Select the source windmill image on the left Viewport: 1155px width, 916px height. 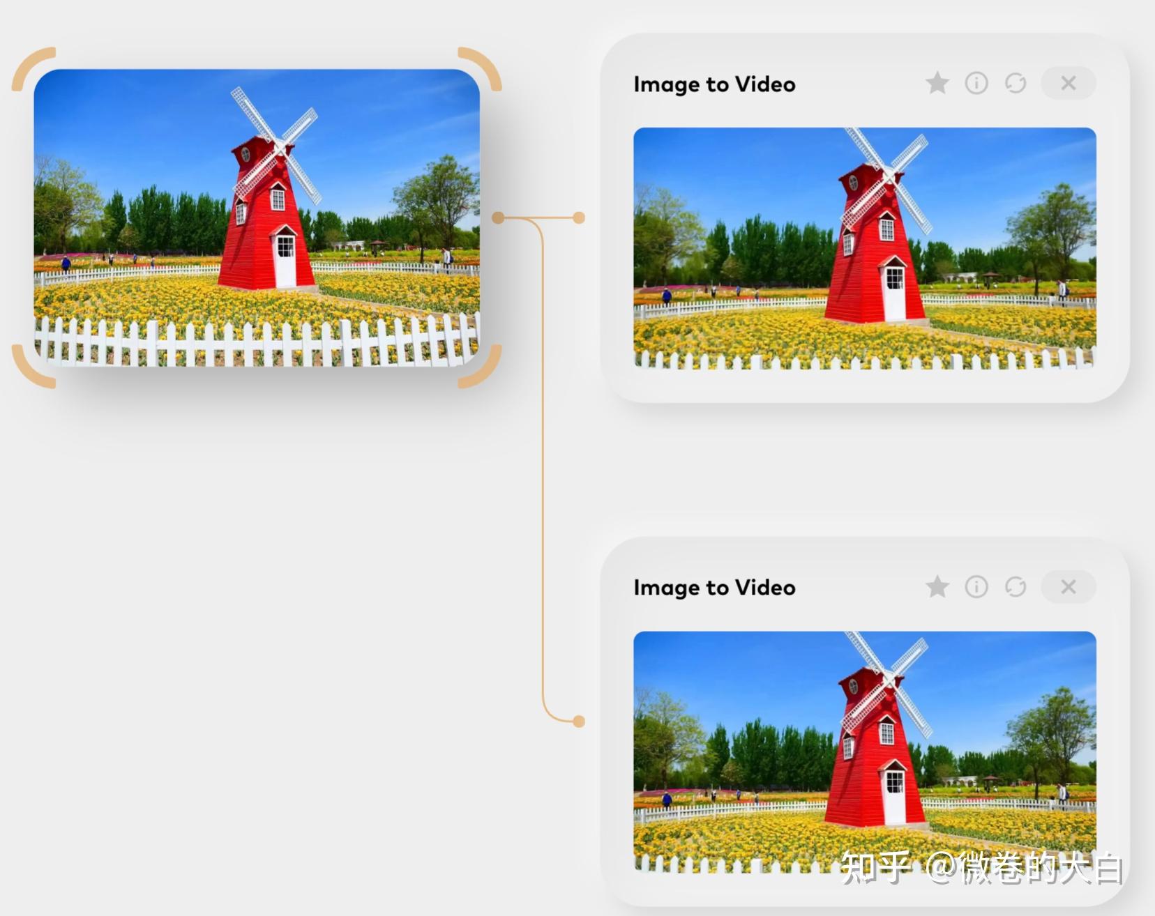[x=257, y=217]
